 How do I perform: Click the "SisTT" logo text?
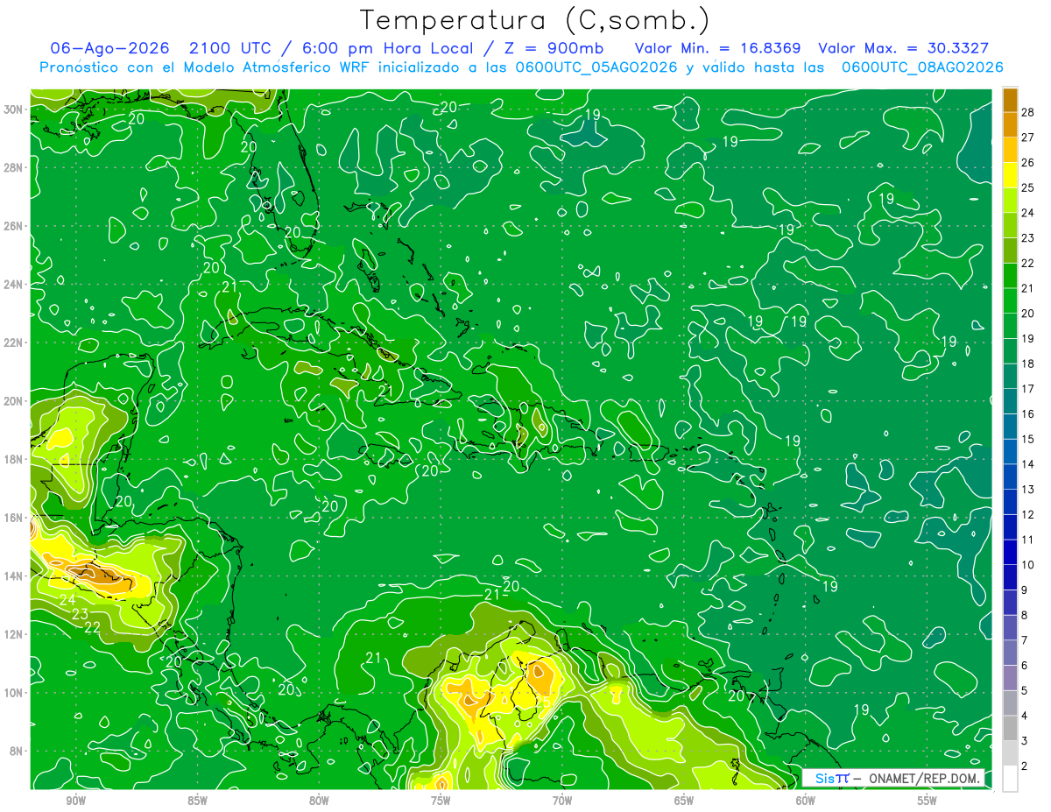click(832, 778)
